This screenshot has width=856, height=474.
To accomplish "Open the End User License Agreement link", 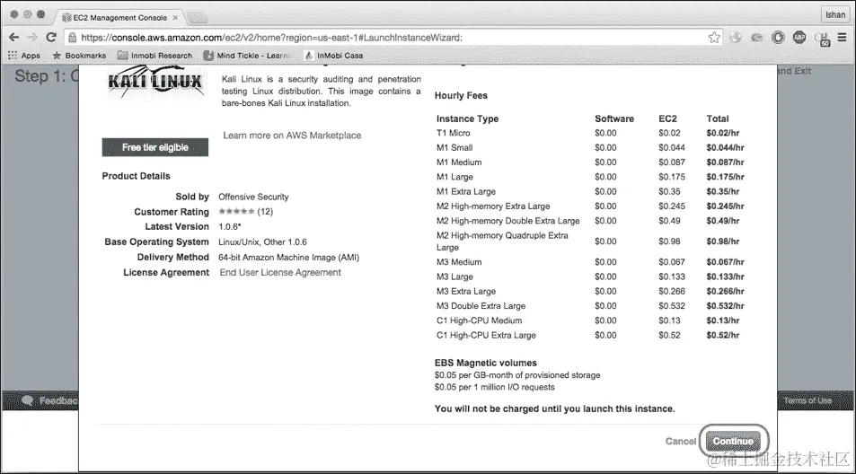I will (280, 272).
